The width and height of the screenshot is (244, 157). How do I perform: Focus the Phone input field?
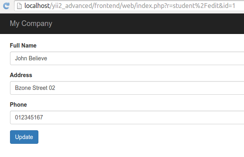127,117
